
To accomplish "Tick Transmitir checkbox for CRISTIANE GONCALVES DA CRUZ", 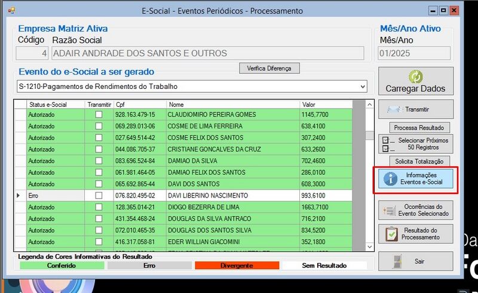I will coord(99,149).
